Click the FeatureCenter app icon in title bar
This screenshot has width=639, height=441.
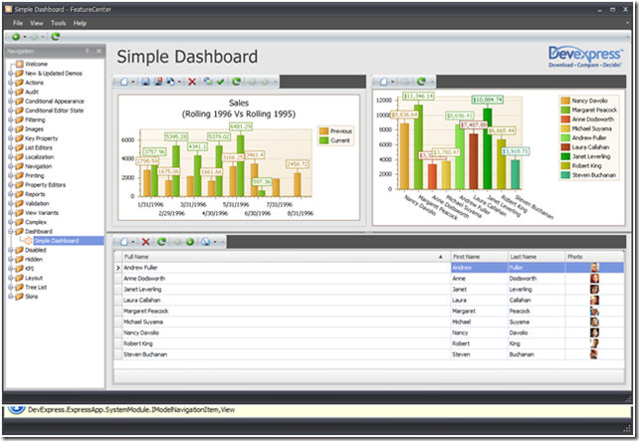point(8,9)
